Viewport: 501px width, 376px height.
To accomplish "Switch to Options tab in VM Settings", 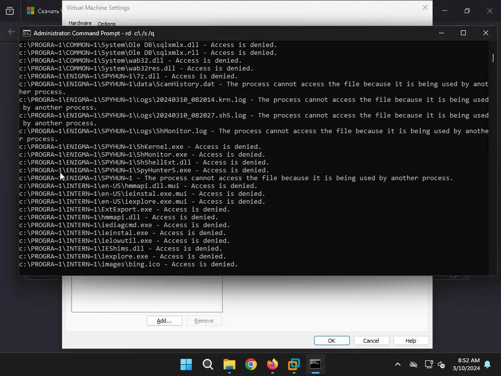I will pos(106,23).
